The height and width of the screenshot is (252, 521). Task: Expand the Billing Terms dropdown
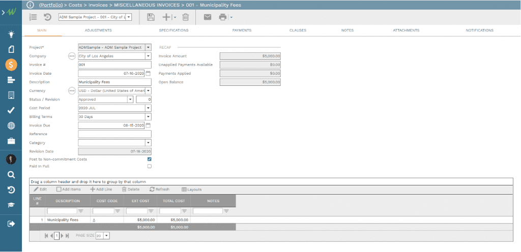[148, 116]
